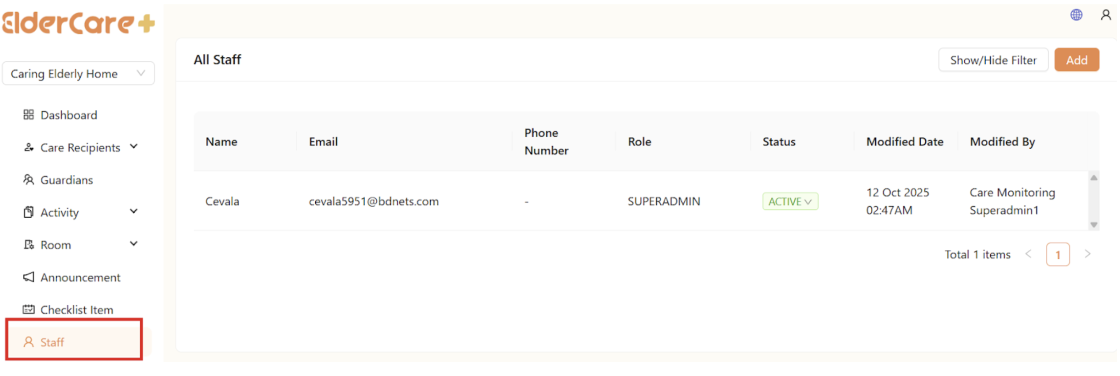This screenshot has height=376, width=1120.
Task: Click the Add button
Action: coord(1076,59)
